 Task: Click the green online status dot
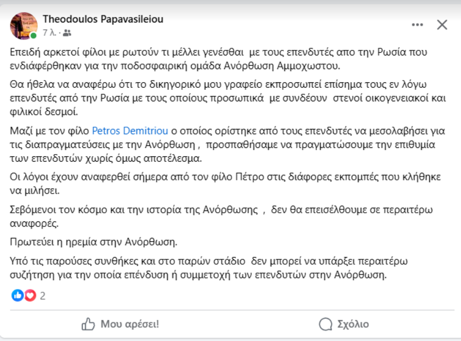click(x=33, y=36)
